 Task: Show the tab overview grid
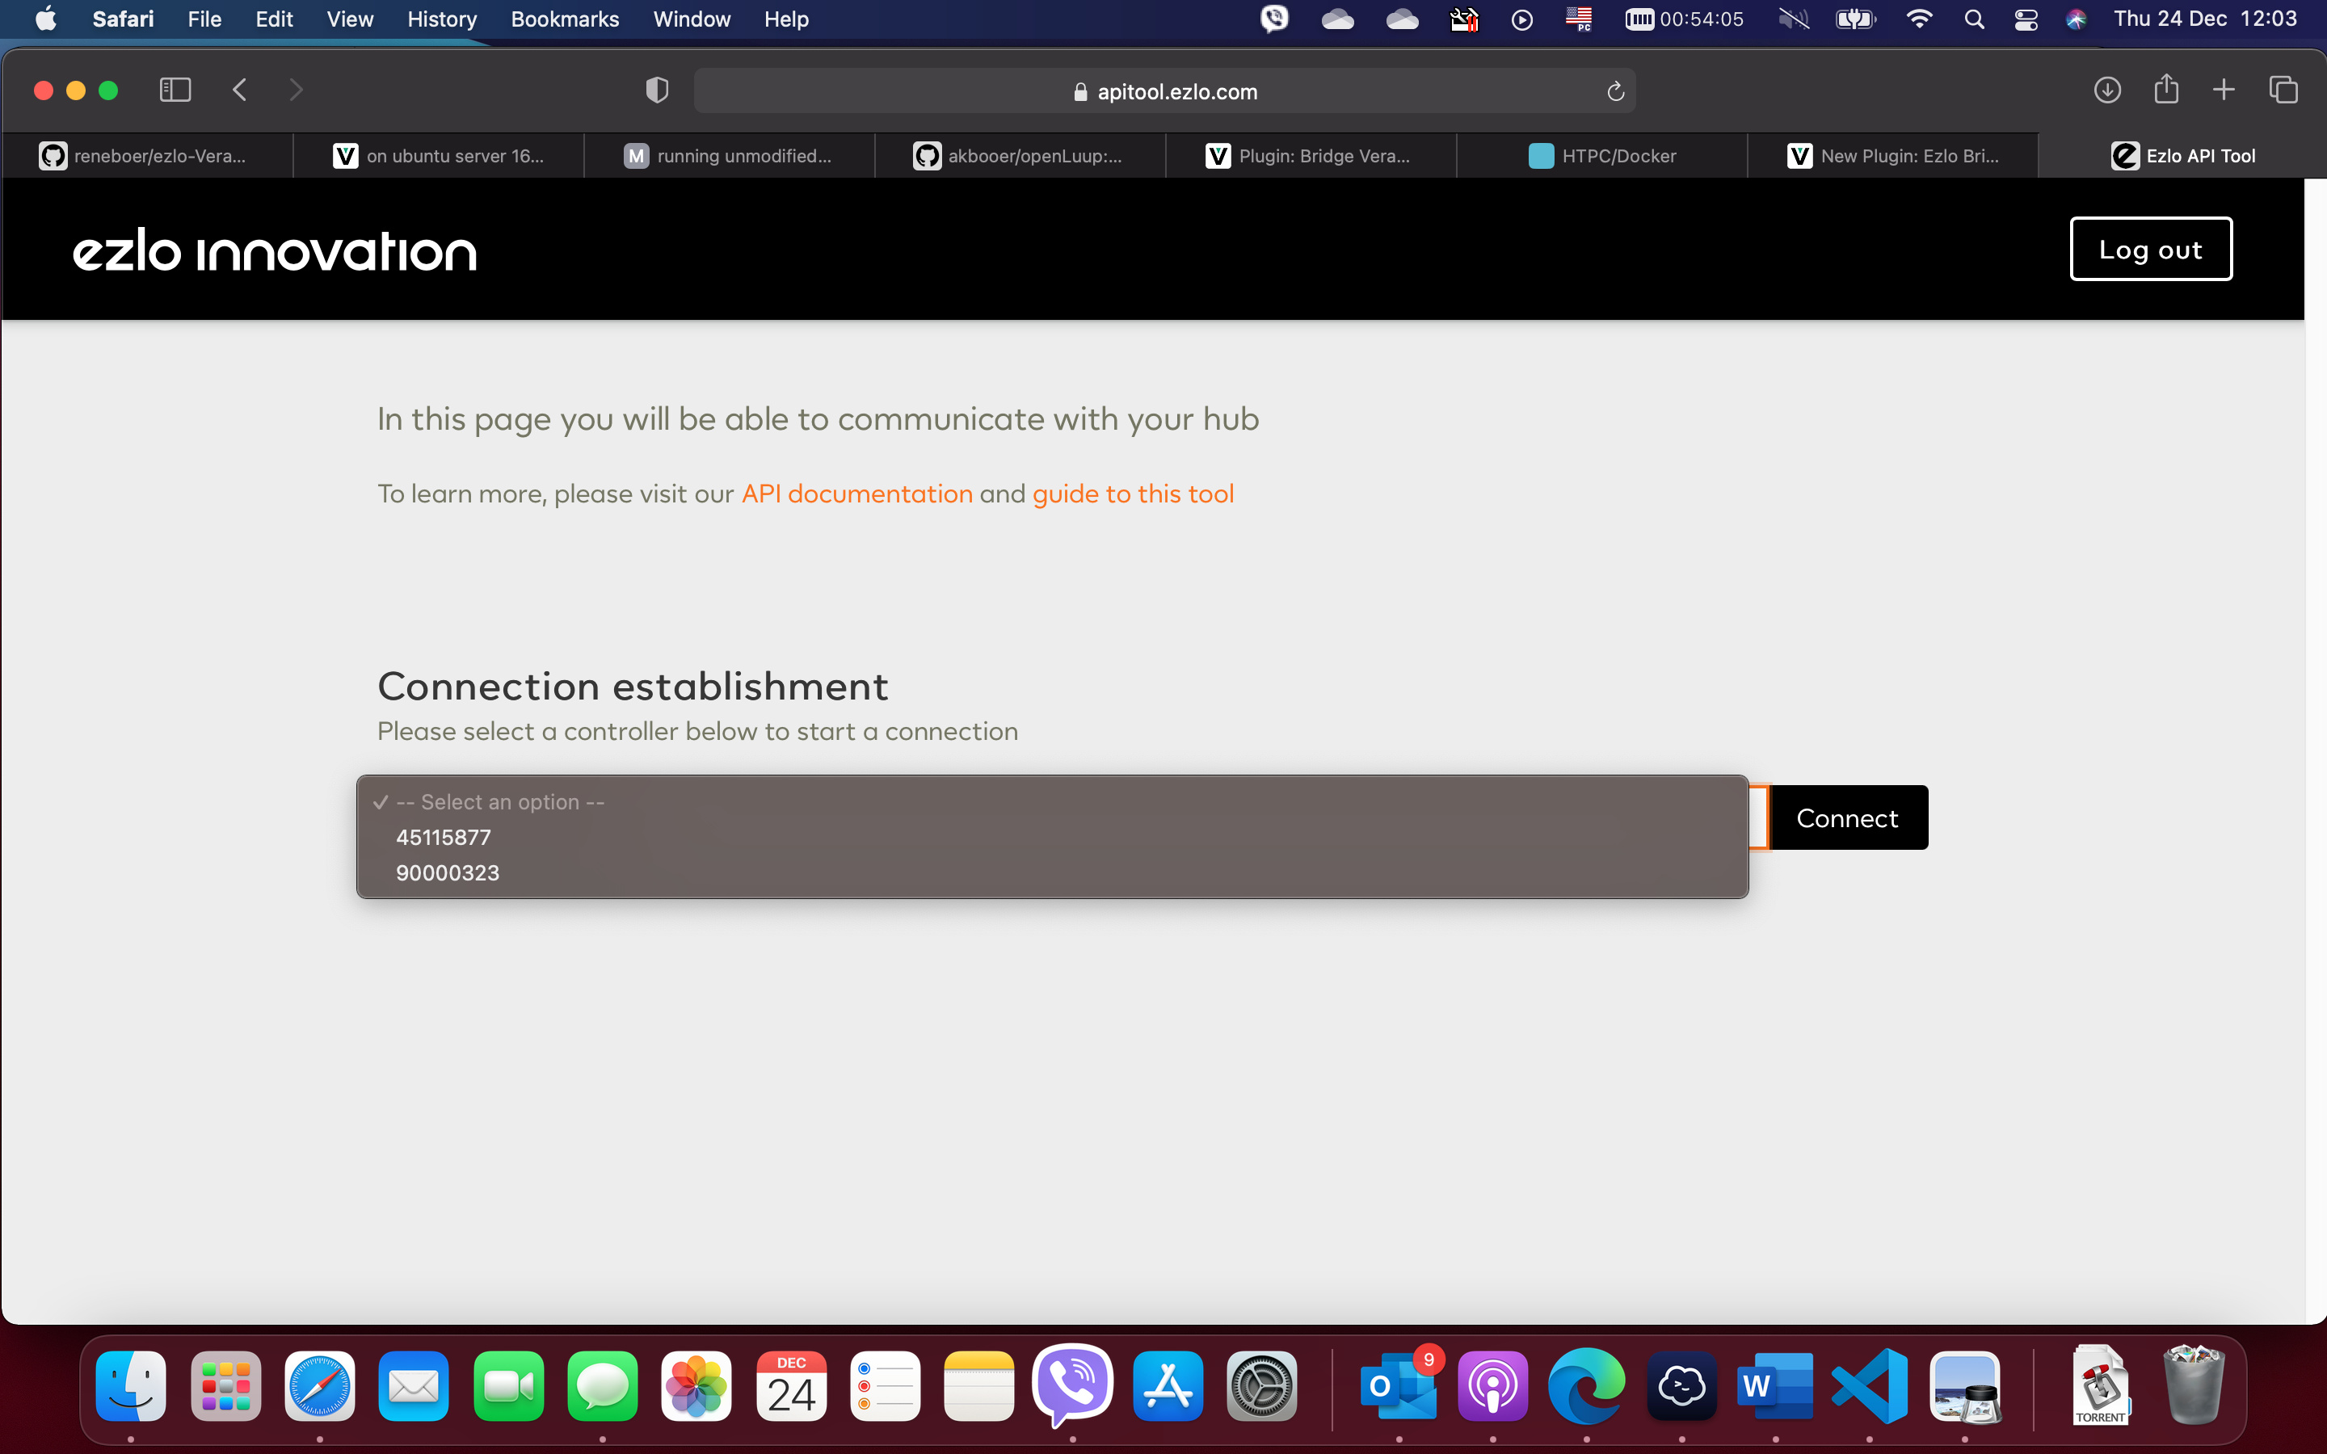point(2283,90)
